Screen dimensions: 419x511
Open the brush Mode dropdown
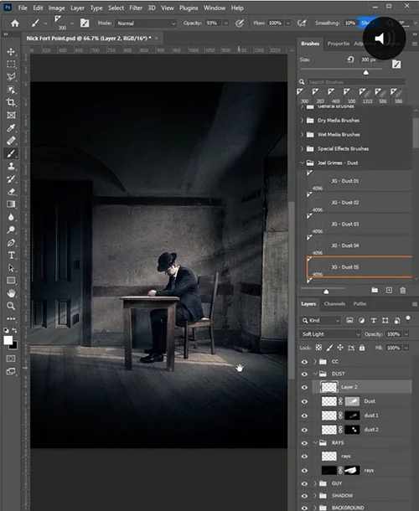click(146, 23)
